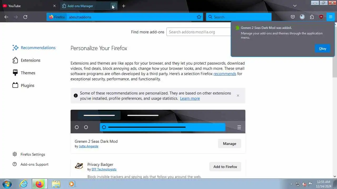Show hidden tray icons arrow
Screen dimensions: 337x189
(x=291, y=184)
